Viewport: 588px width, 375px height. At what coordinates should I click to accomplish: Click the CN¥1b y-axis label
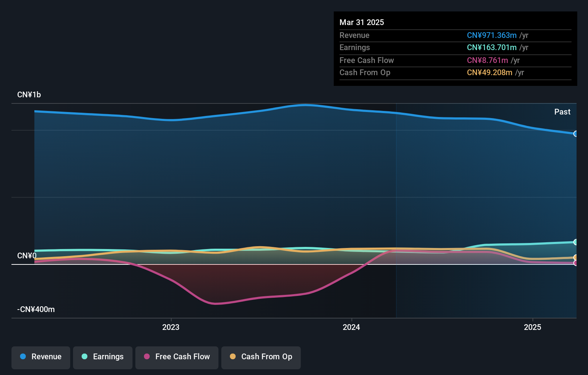click(29, 95)
